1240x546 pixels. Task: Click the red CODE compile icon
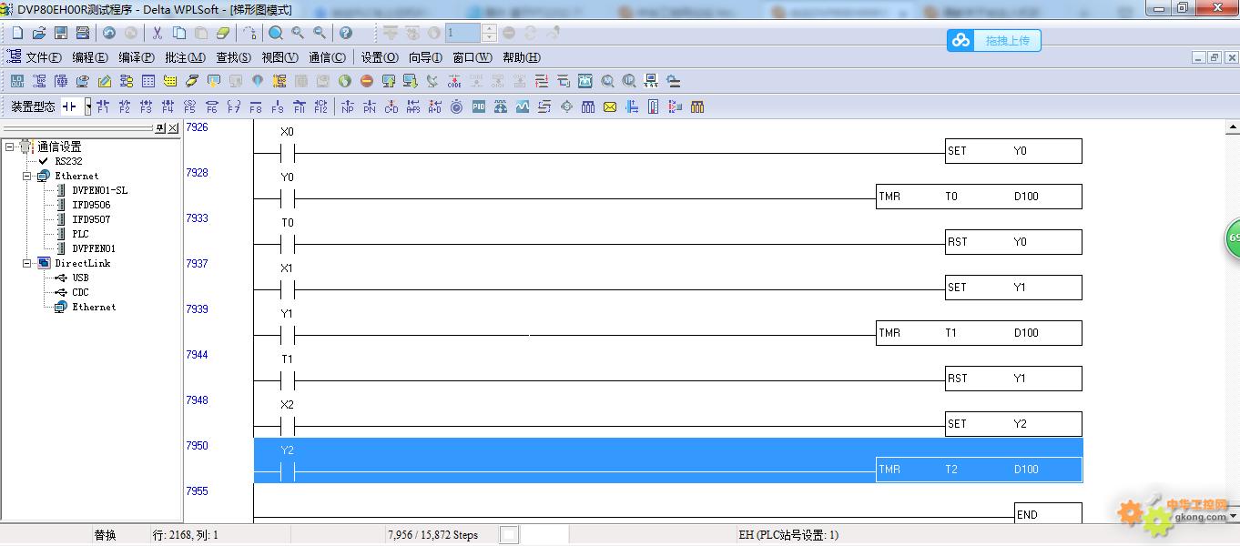point(454,81)
